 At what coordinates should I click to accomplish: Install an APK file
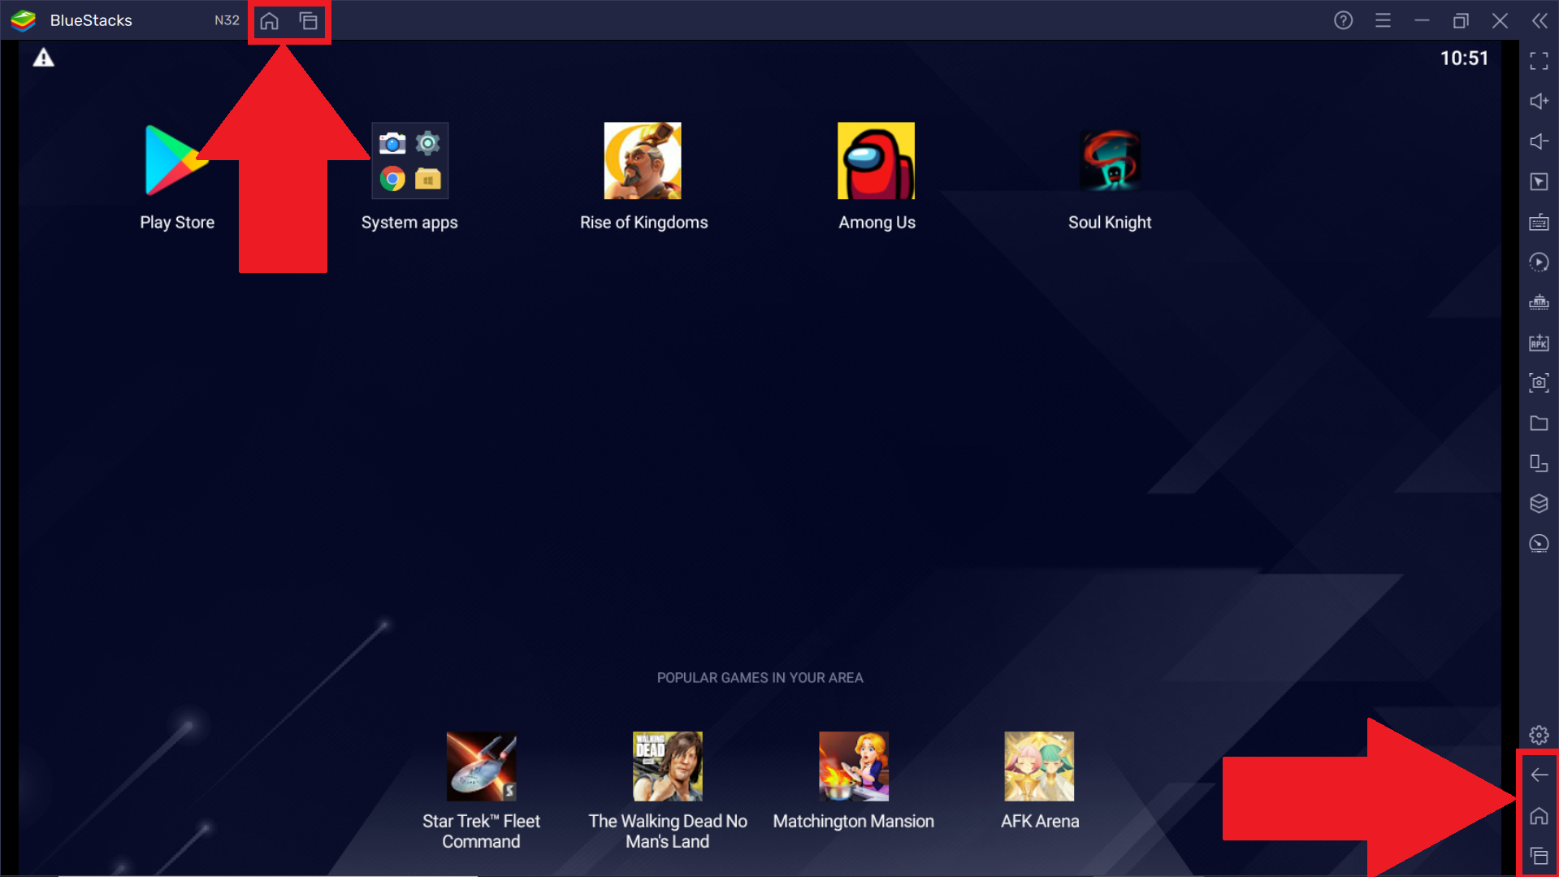(x=1539, y=343)
